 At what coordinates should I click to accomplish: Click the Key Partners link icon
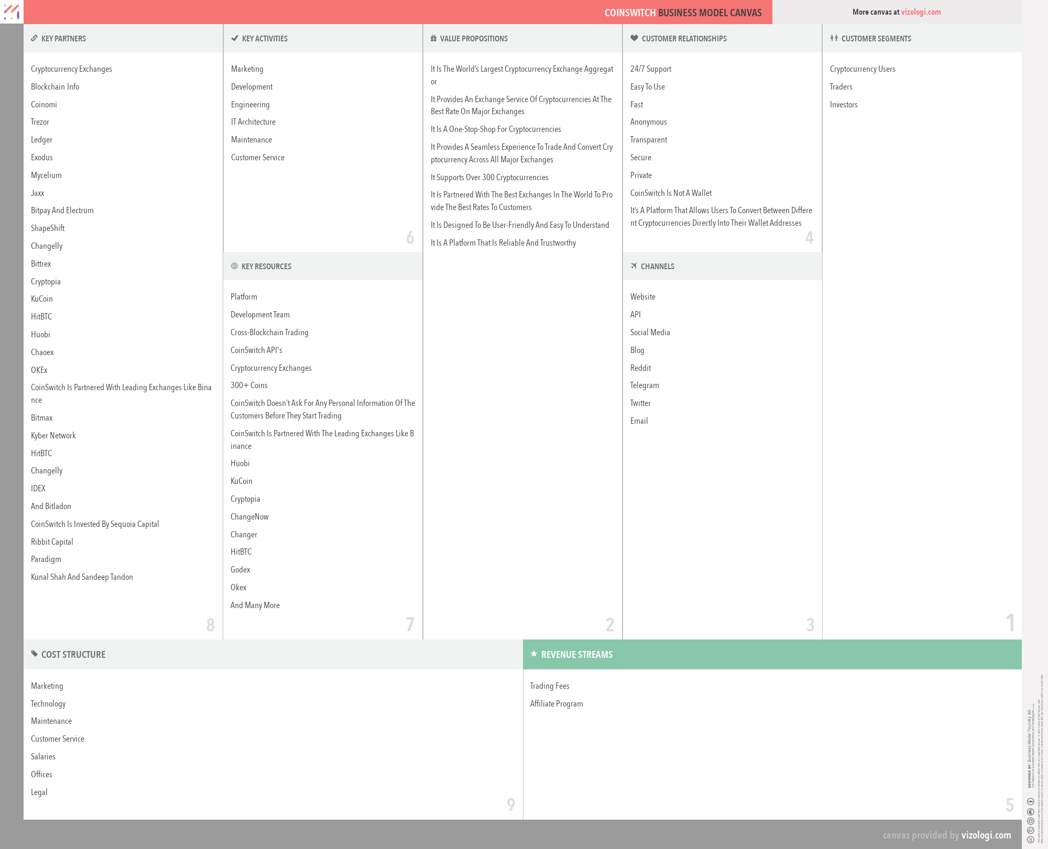point(34,38)
